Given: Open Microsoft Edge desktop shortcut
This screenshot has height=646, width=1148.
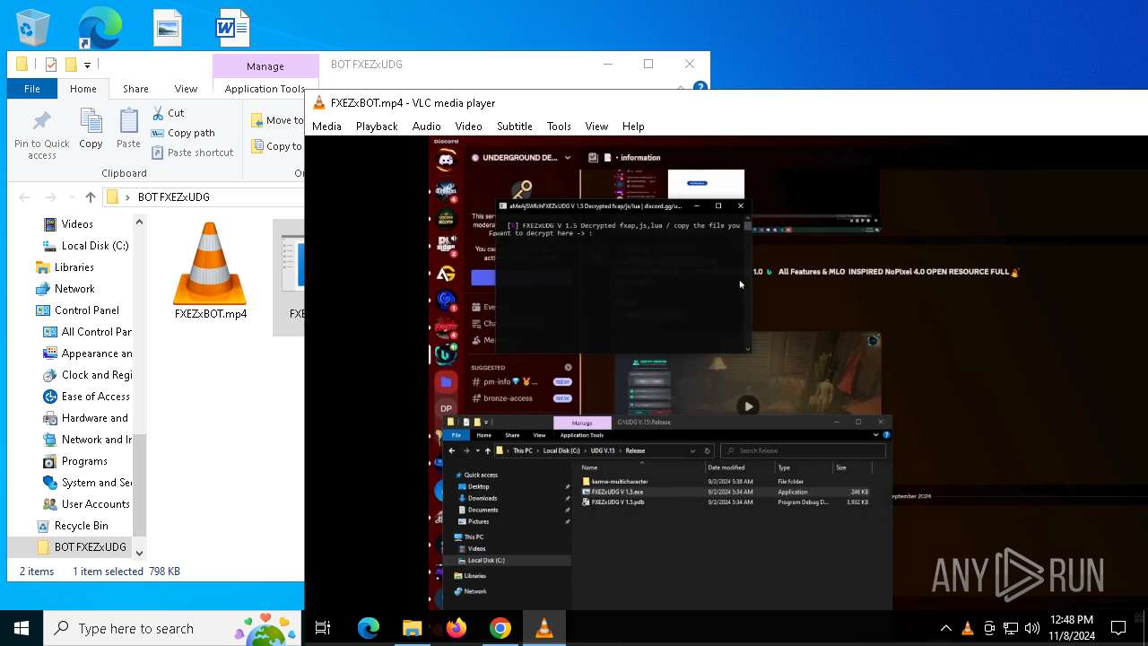Looking at the screenshot, I should [x=100, y=28].
